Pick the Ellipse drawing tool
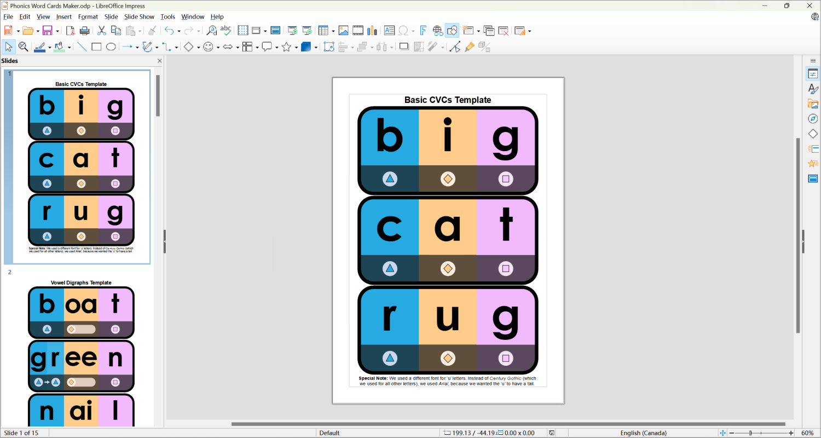The image size is (821, 438). click(x=111, y=47)
